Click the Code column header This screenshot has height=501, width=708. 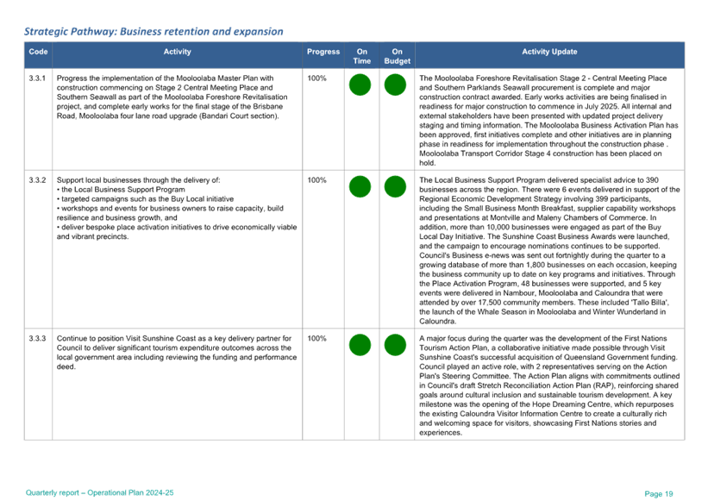click(x=38, y=53)
